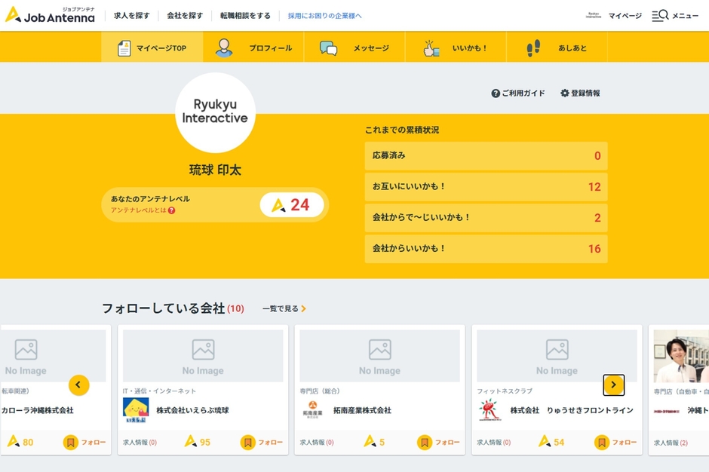View all followed companies via 一覧で見る

281,308
